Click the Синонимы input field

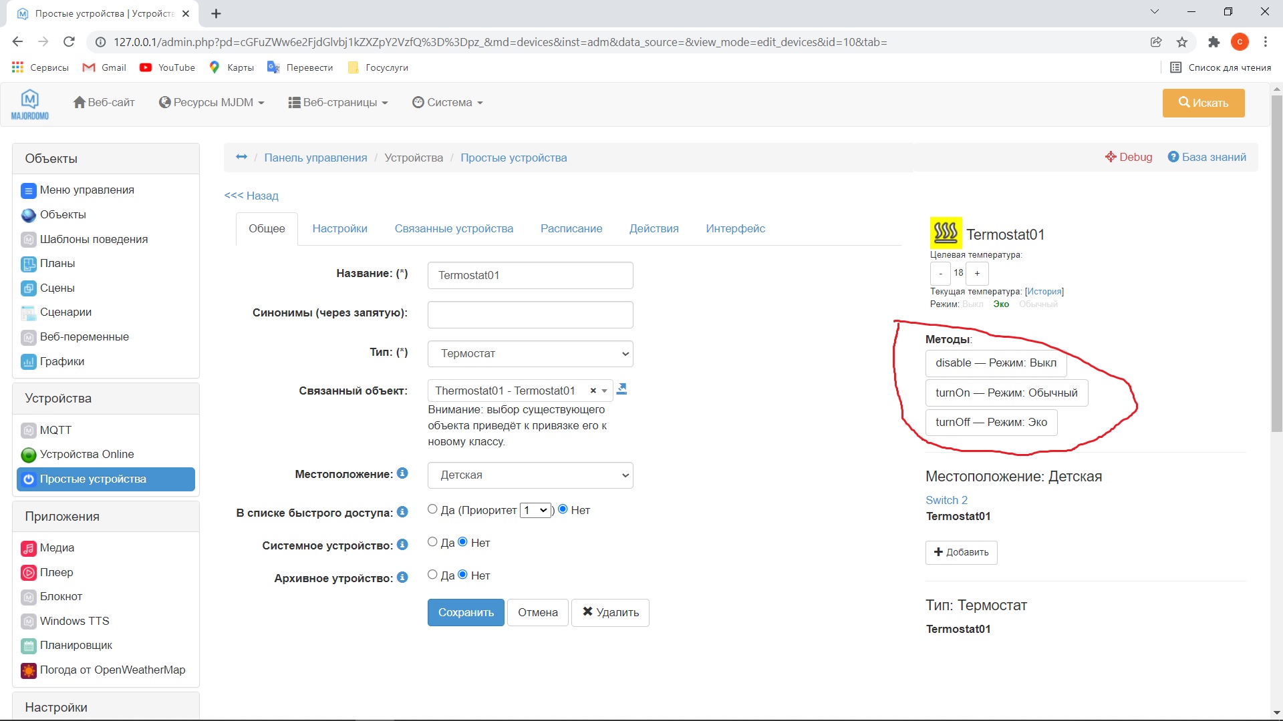pos(530,314)
